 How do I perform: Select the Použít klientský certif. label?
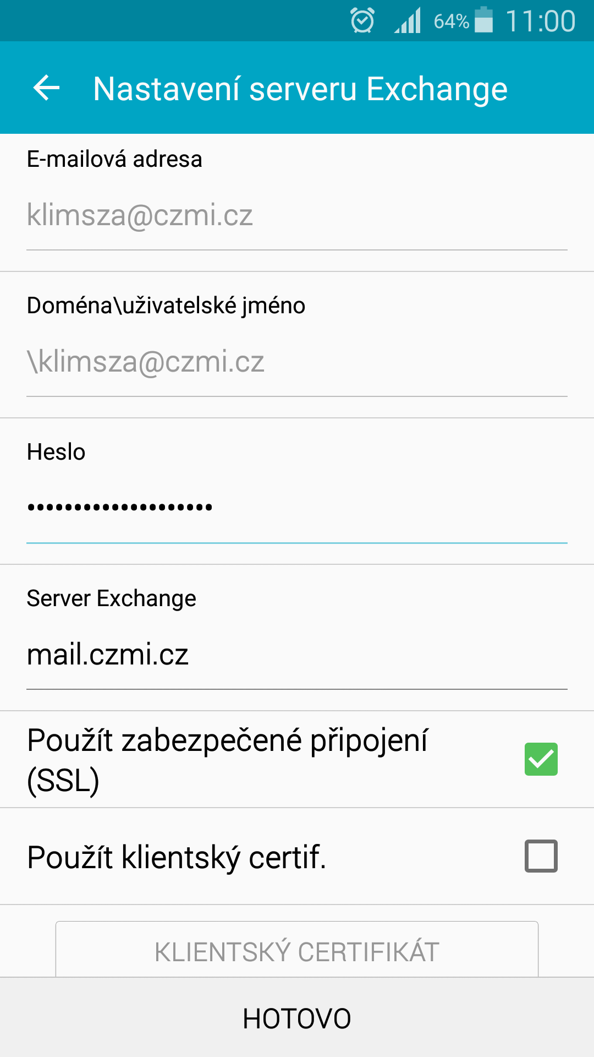click(x=177, y=857)
